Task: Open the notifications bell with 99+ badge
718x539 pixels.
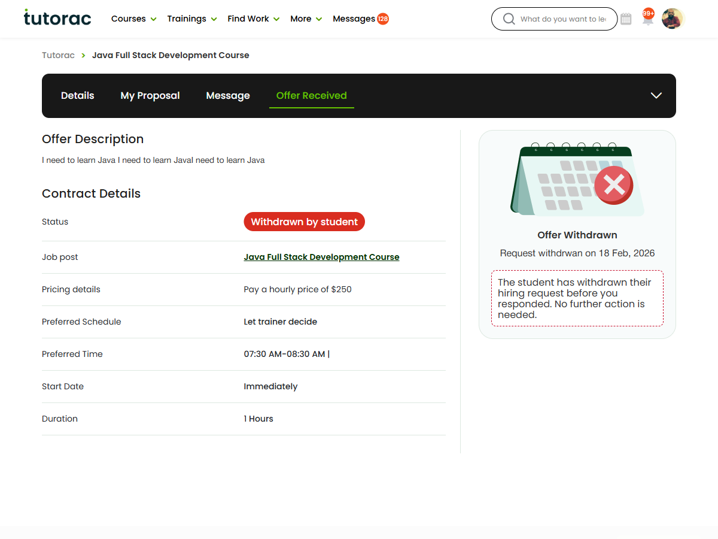Action: [x=648, y=18]
